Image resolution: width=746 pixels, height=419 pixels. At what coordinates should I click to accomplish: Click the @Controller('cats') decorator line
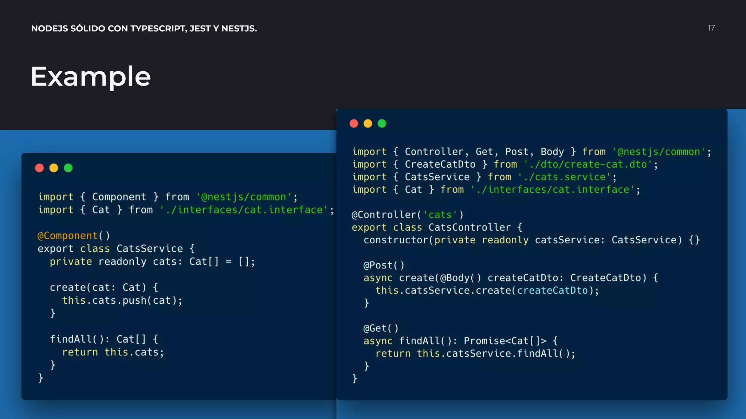(407, 215)
